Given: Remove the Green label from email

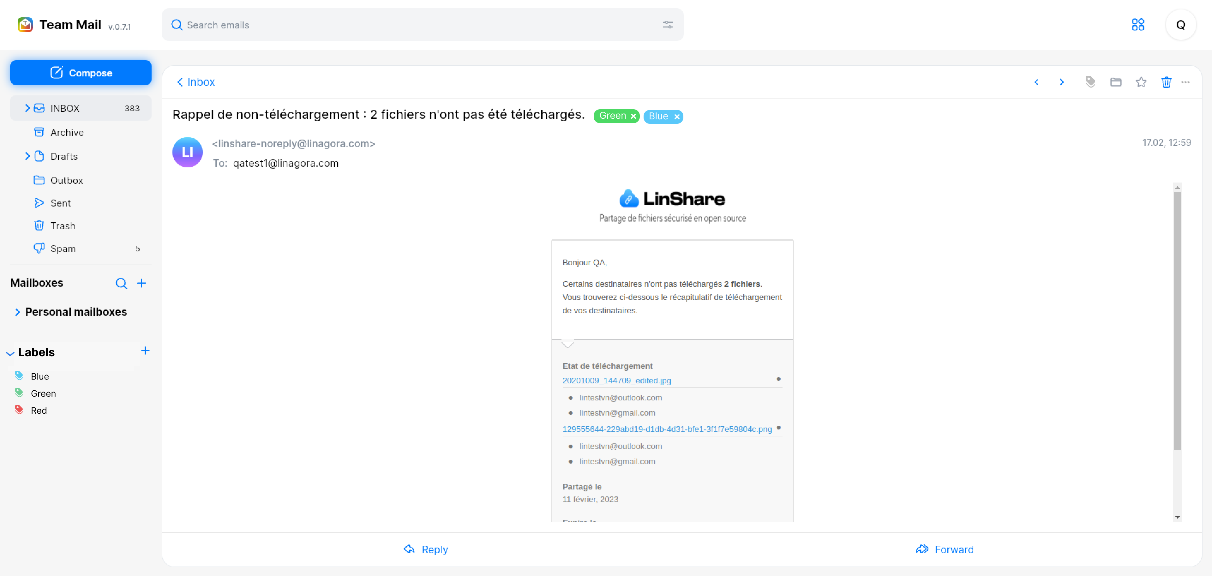Looking at the screenshot, I should coord(633,116).
